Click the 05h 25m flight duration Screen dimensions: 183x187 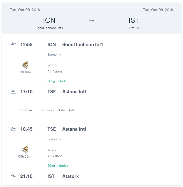[25, 157]
